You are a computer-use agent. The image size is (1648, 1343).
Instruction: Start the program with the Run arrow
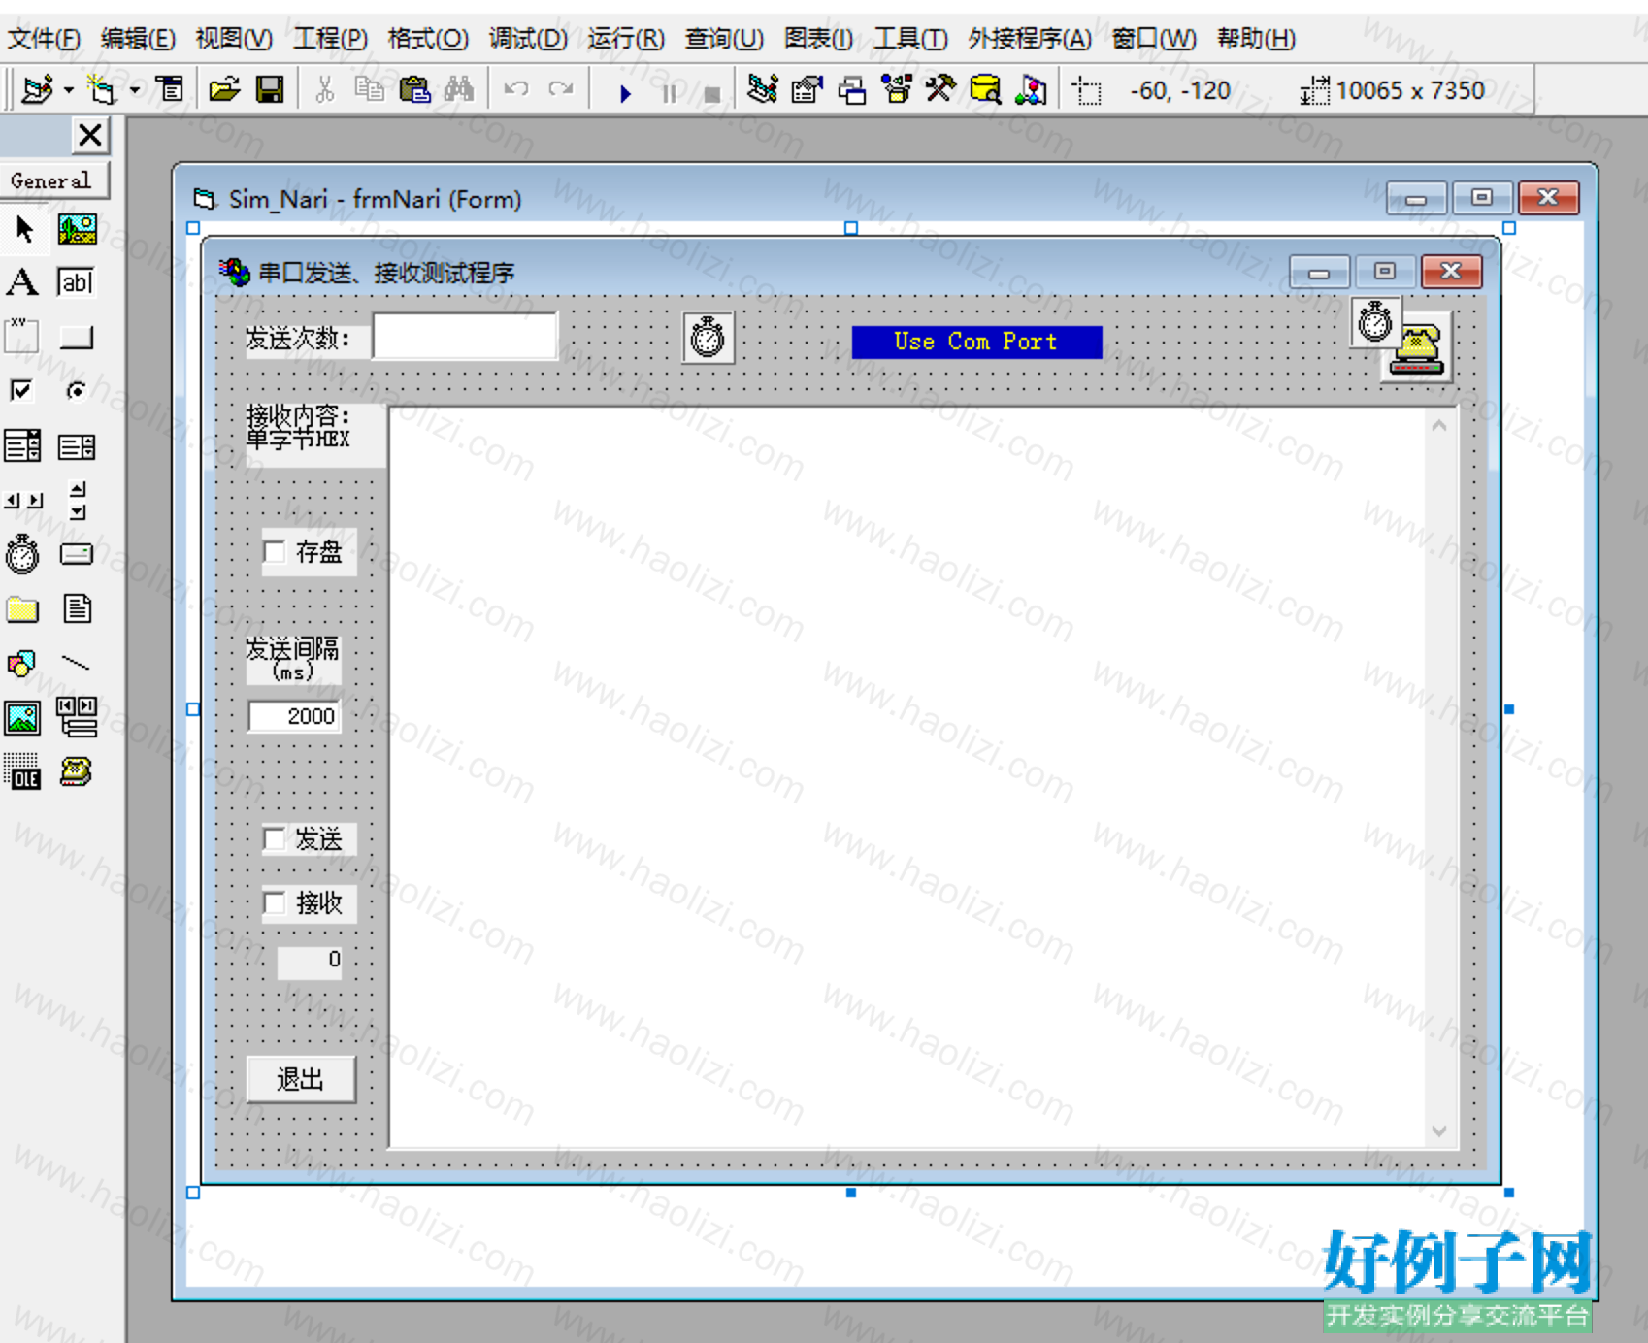(625, 93)
